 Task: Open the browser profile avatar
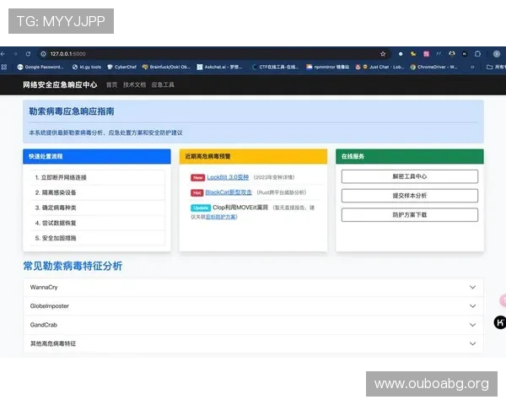(497, 54)
